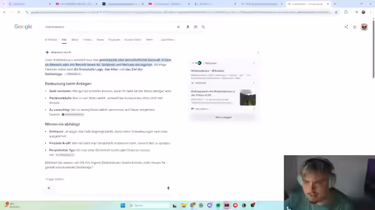
Task: Click the magnifier search icon
Action: coord(203,27)
